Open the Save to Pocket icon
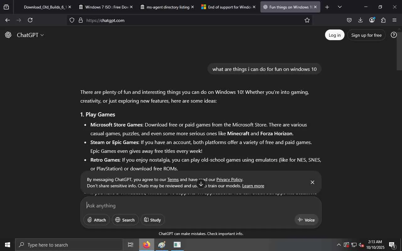 tap(349, 20)
